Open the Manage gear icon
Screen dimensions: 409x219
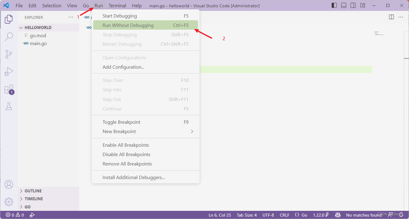pyautogui.click(x=9, y=201)
